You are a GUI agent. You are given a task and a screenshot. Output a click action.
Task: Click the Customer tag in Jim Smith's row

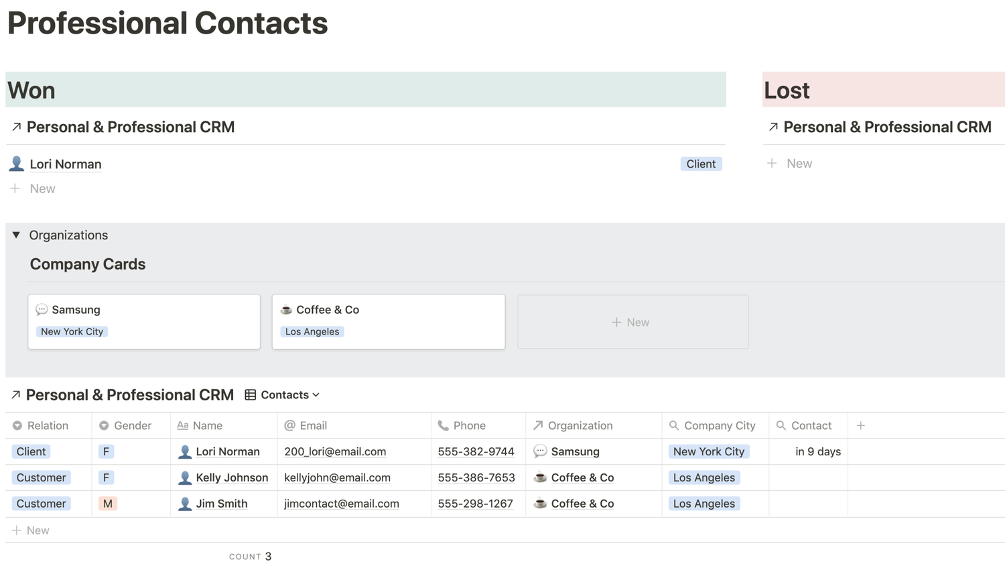tap(41, 504)
